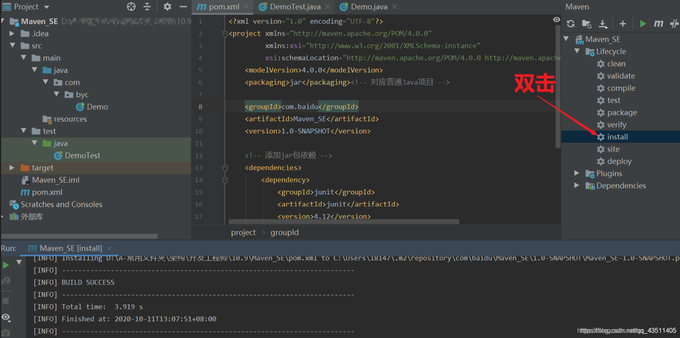
Task: Click the groupId com.baidu line in the editor
Action: coord(301,106)
